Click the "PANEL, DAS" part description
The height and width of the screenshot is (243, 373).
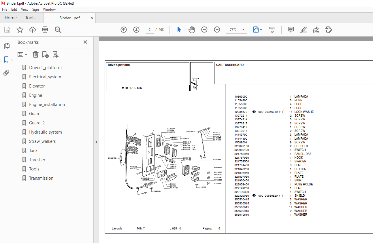point(303,154)
